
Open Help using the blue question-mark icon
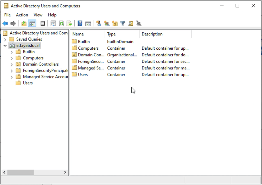[80, 23]
